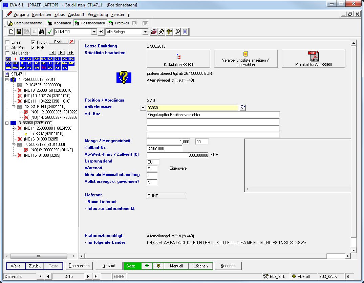The width and height of the screenshot is (364, 283).
Task: Tick the Alle Länder checkbox
Action: pyautogui.click(x=8, y=53)
